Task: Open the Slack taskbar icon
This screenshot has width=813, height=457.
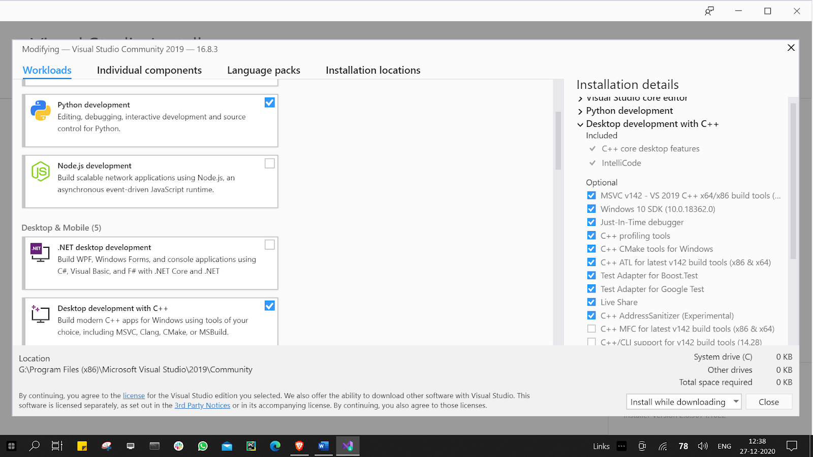Action: (178, 446)
